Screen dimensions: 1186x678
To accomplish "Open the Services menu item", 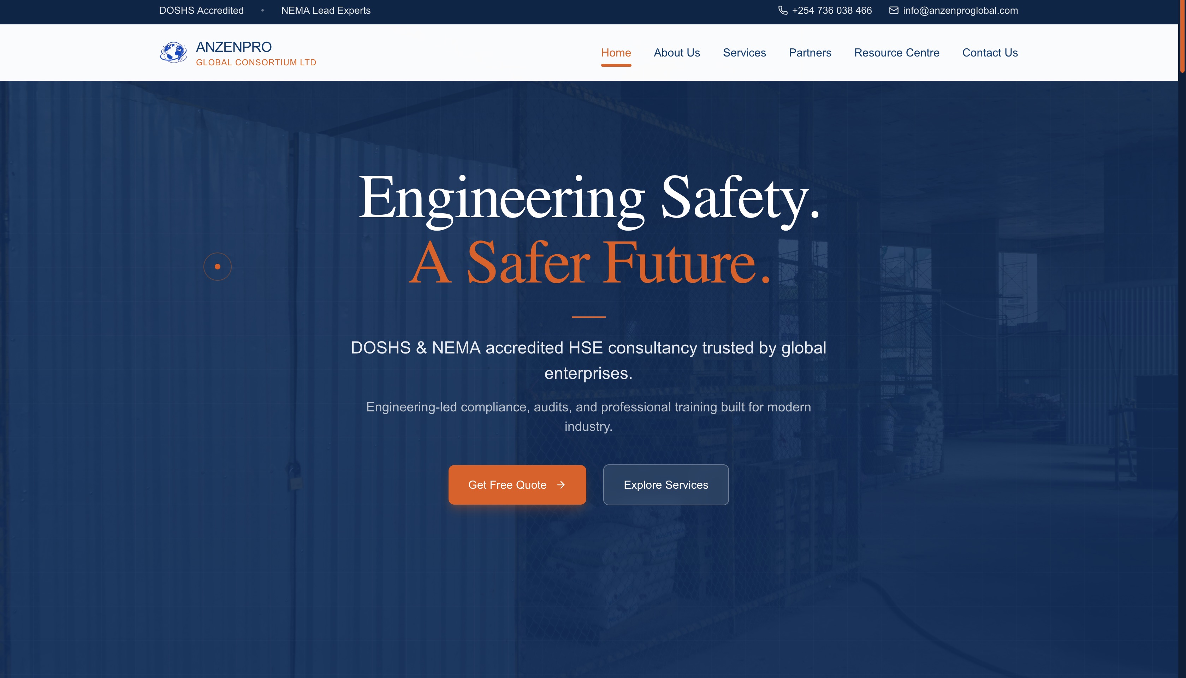I will click(744, 53).
